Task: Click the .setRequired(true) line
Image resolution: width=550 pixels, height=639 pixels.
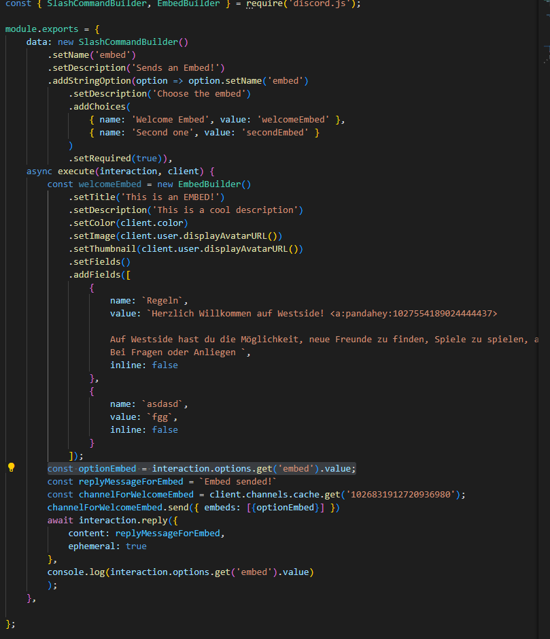Action: tap(120, 159)
